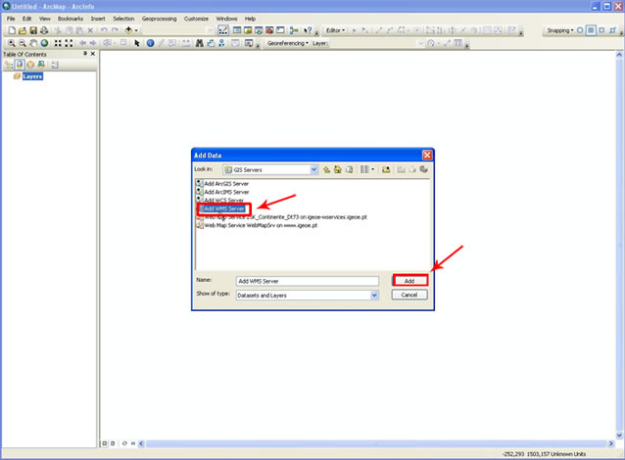625x460 pixels.
Task: Open the Show of type dropdown
Action: pos(374,296)
